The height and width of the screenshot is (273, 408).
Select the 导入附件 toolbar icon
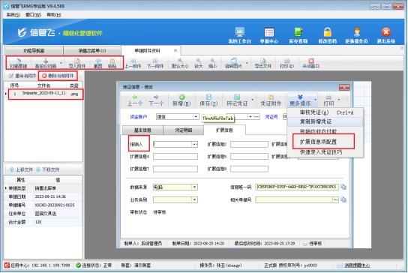[77, 63]
